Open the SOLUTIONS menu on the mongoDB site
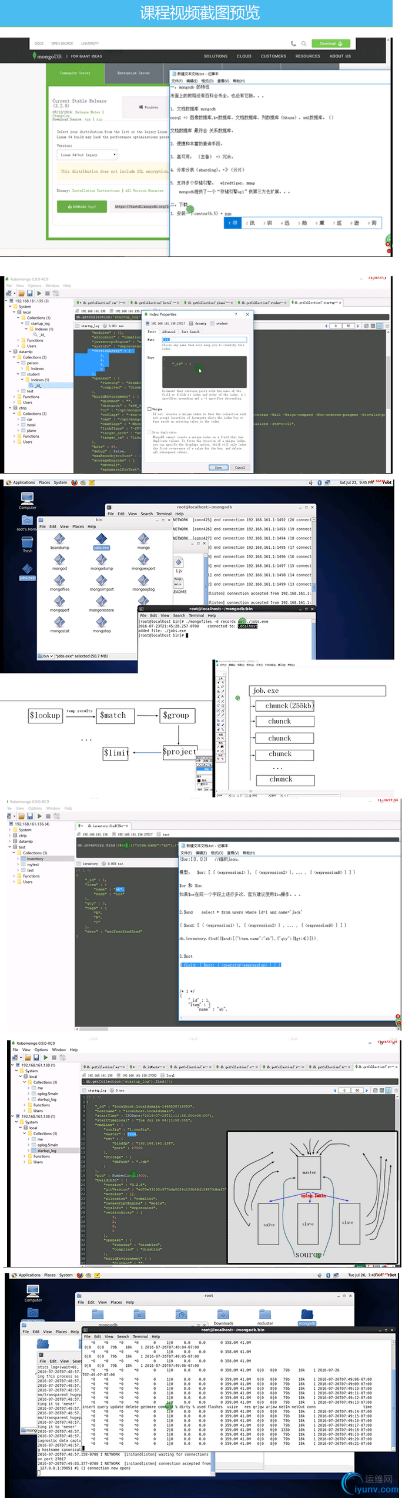Viewport: 402px width, 1499px height. 216,56
